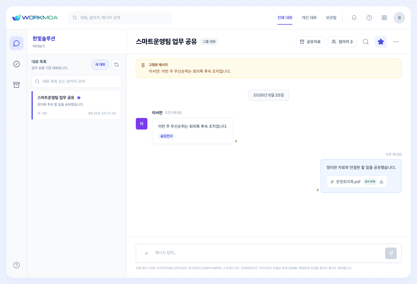Toggle favorite star for conversation
This screenshot has height=284, width=417.
(x=381, y=42)
